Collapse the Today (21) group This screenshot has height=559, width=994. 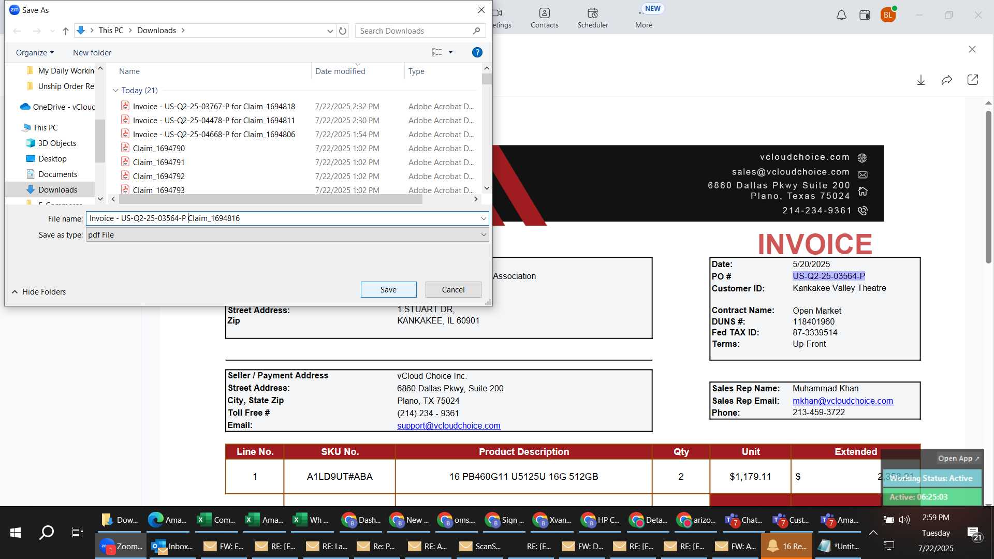[x=115, y=91]
